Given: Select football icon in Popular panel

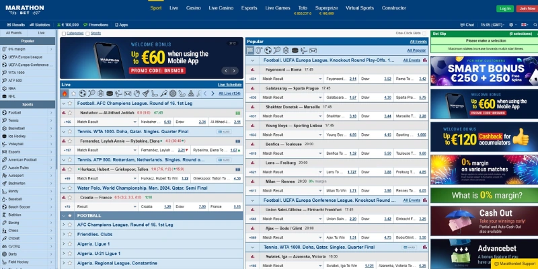Looking at the screenshot, I should tap(268, 50).
